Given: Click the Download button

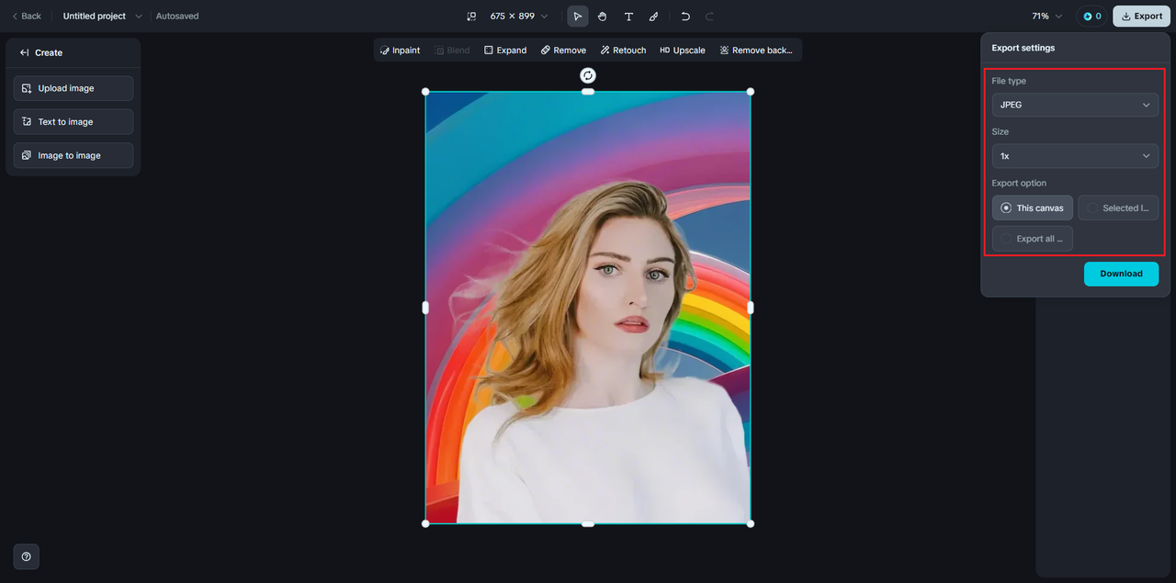Looking at the screenshot, I should coord(1121,274).
